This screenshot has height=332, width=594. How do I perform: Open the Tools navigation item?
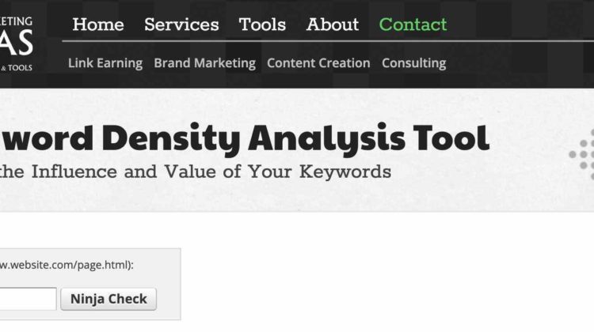[262, 25]
